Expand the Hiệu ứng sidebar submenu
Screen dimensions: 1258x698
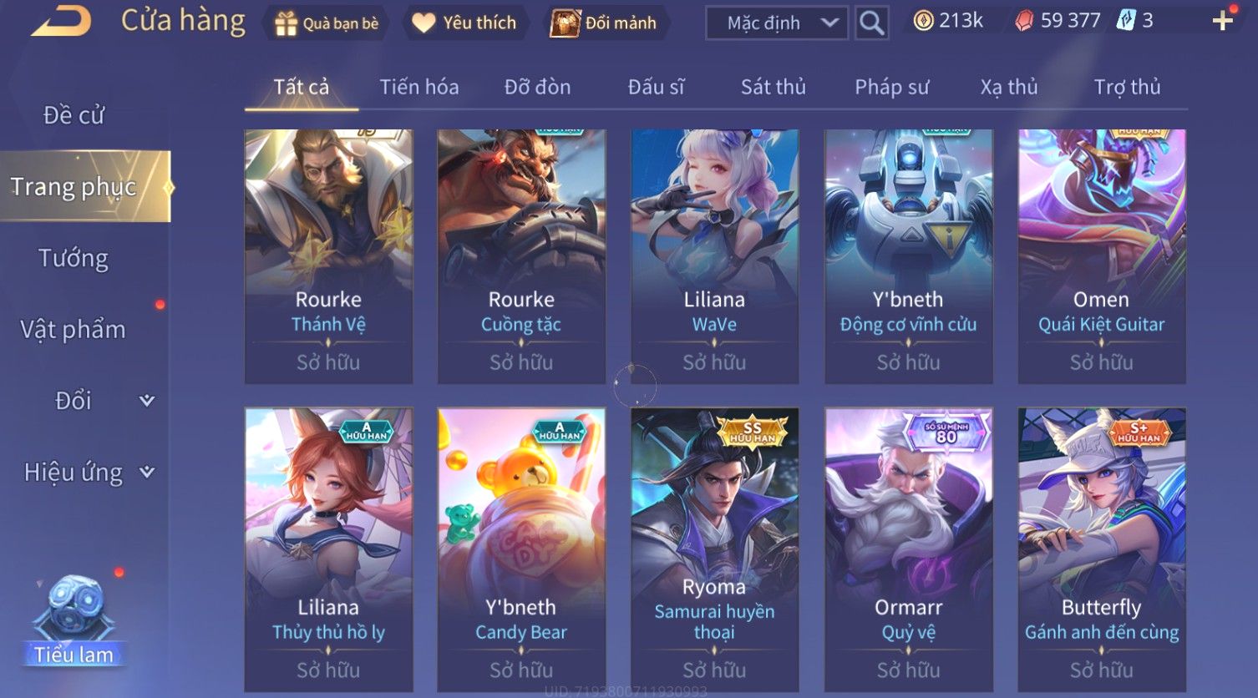[x=147, y=473]
